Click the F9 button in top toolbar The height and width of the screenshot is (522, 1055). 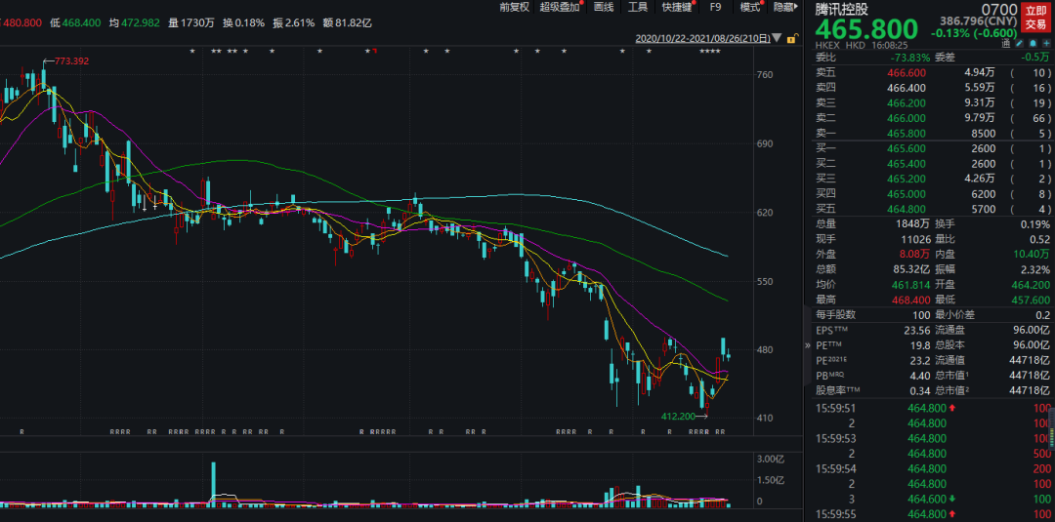715,7
